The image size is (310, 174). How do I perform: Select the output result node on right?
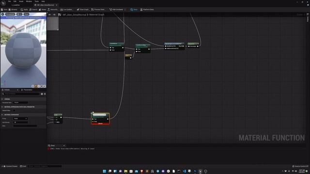coord(193,45)
